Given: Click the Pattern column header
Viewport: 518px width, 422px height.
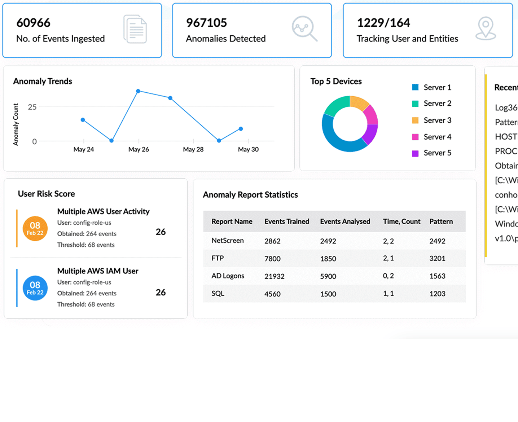Looking at the screenshot, I should pos(441,221).
